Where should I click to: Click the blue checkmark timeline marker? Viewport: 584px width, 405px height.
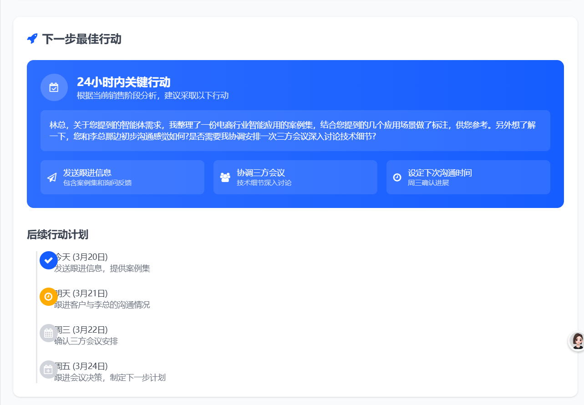coord(49,260)
